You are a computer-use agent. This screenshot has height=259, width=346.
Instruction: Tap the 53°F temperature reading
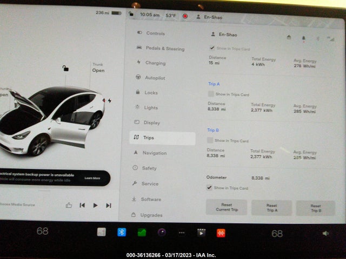coord(171,16)
